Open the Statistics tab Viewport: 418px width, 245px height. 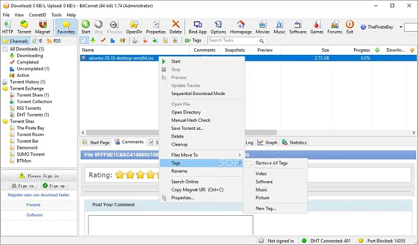pos(294,143)
